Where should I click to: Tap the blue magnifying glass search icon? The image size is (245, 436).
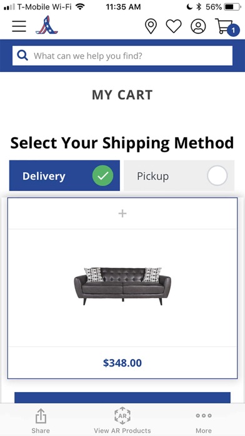tap(22, 56)
